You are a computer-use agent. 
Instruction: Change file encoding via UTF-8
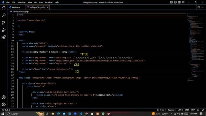click(180, 110)
